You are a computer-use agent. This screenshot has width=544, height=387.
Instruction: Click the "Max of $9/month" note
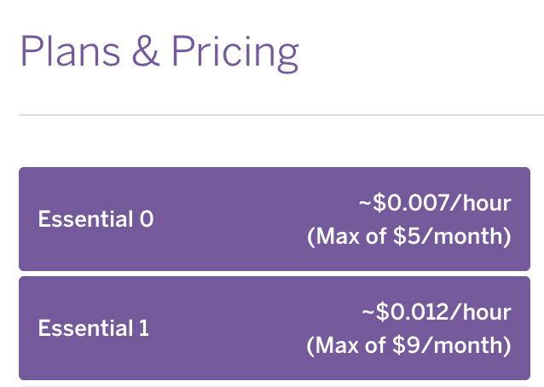click(x=409, y=345)
